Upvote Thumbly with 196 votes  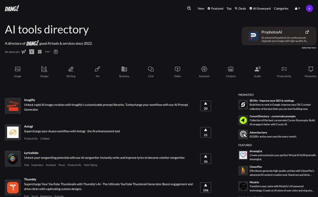point(206,188)
